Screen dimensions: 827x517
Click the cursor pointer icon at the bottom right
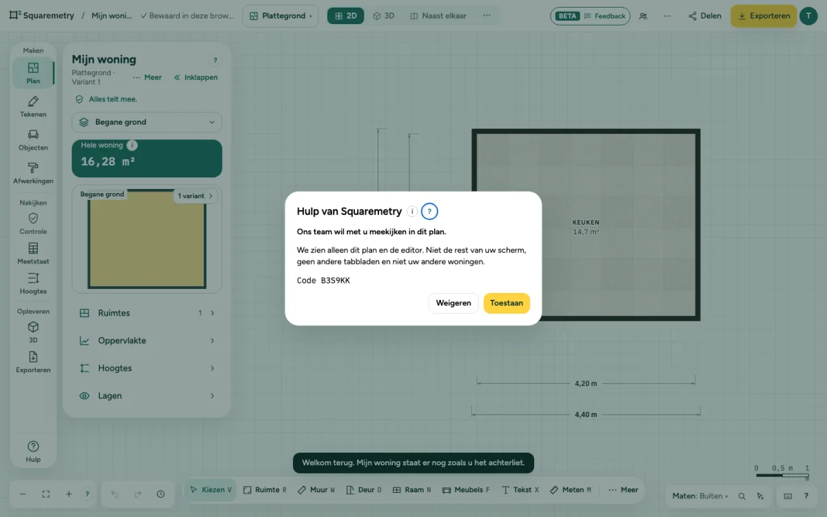click(x=760, y=496)
